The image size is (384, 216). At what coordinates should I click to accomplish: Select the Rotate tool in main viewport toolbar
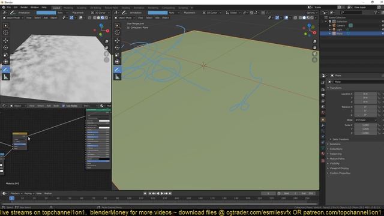(x=118, y=47)
